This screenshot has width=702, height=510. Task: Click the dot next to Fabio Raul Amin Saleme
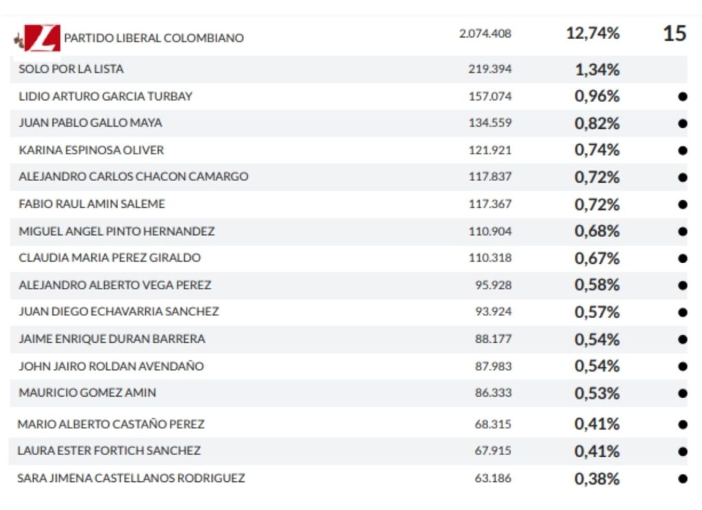(682, 204)
